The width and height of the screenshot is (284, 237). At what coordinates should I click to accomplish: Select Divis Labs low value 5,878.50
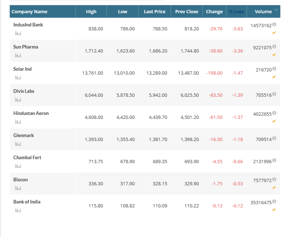pyautogui.click(x=125, y=95)
